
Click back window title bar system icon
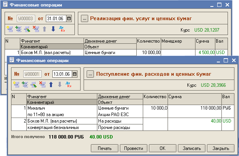[5, 5]
